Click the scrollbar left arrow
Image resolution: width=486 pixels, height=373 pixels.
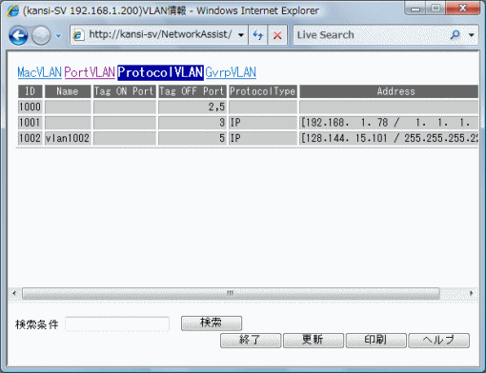14,293
